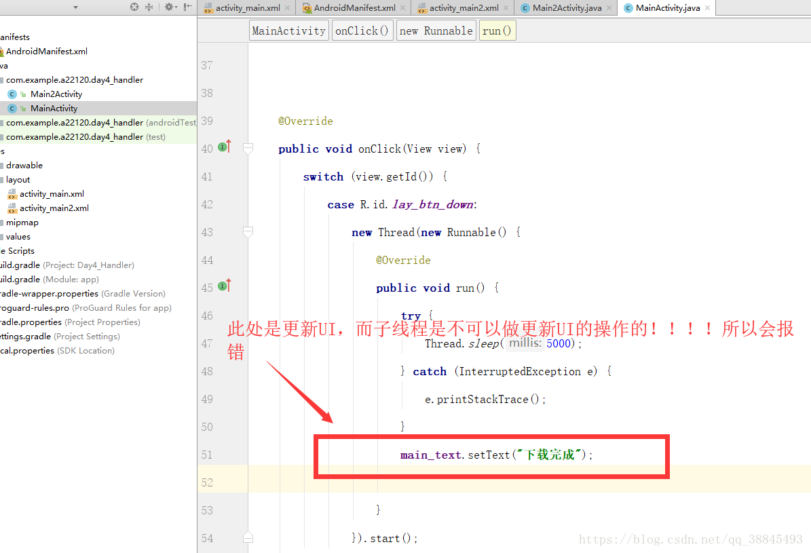The width and height of the screenshot is (811, 553).
Task: Close the MainActivity.java tab
Action: point(708,7)
